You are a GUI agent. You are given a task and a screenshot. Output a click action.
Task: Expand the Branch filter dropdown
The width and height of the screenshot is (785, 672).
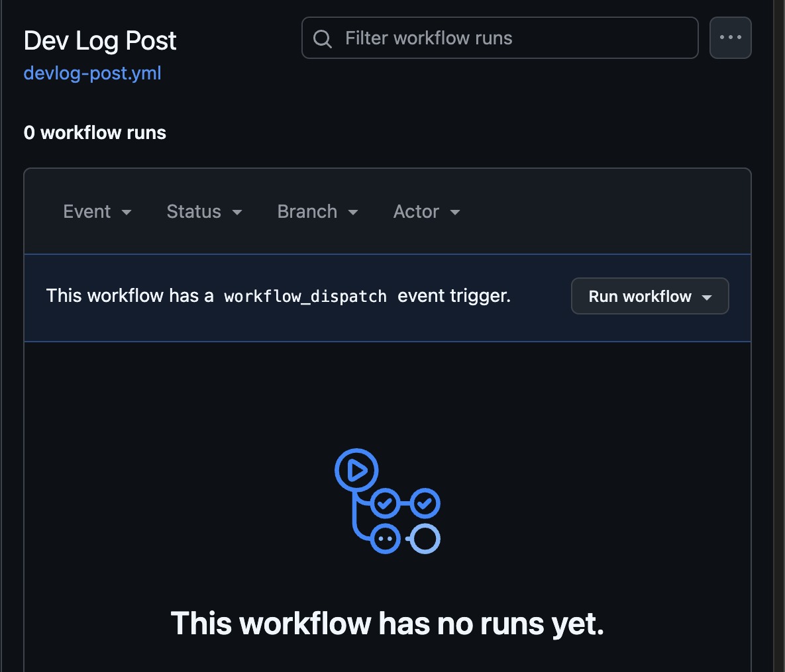[x=318, y=212]
